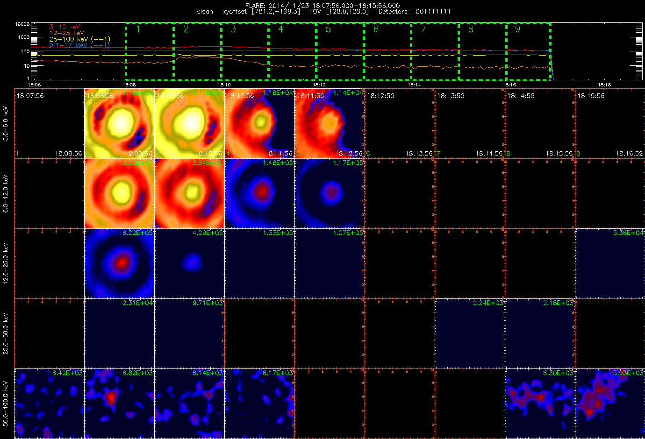Screen dimensions: 645x439
Task: Click the peak value 1.33E+05
Action: pos(278,233)
